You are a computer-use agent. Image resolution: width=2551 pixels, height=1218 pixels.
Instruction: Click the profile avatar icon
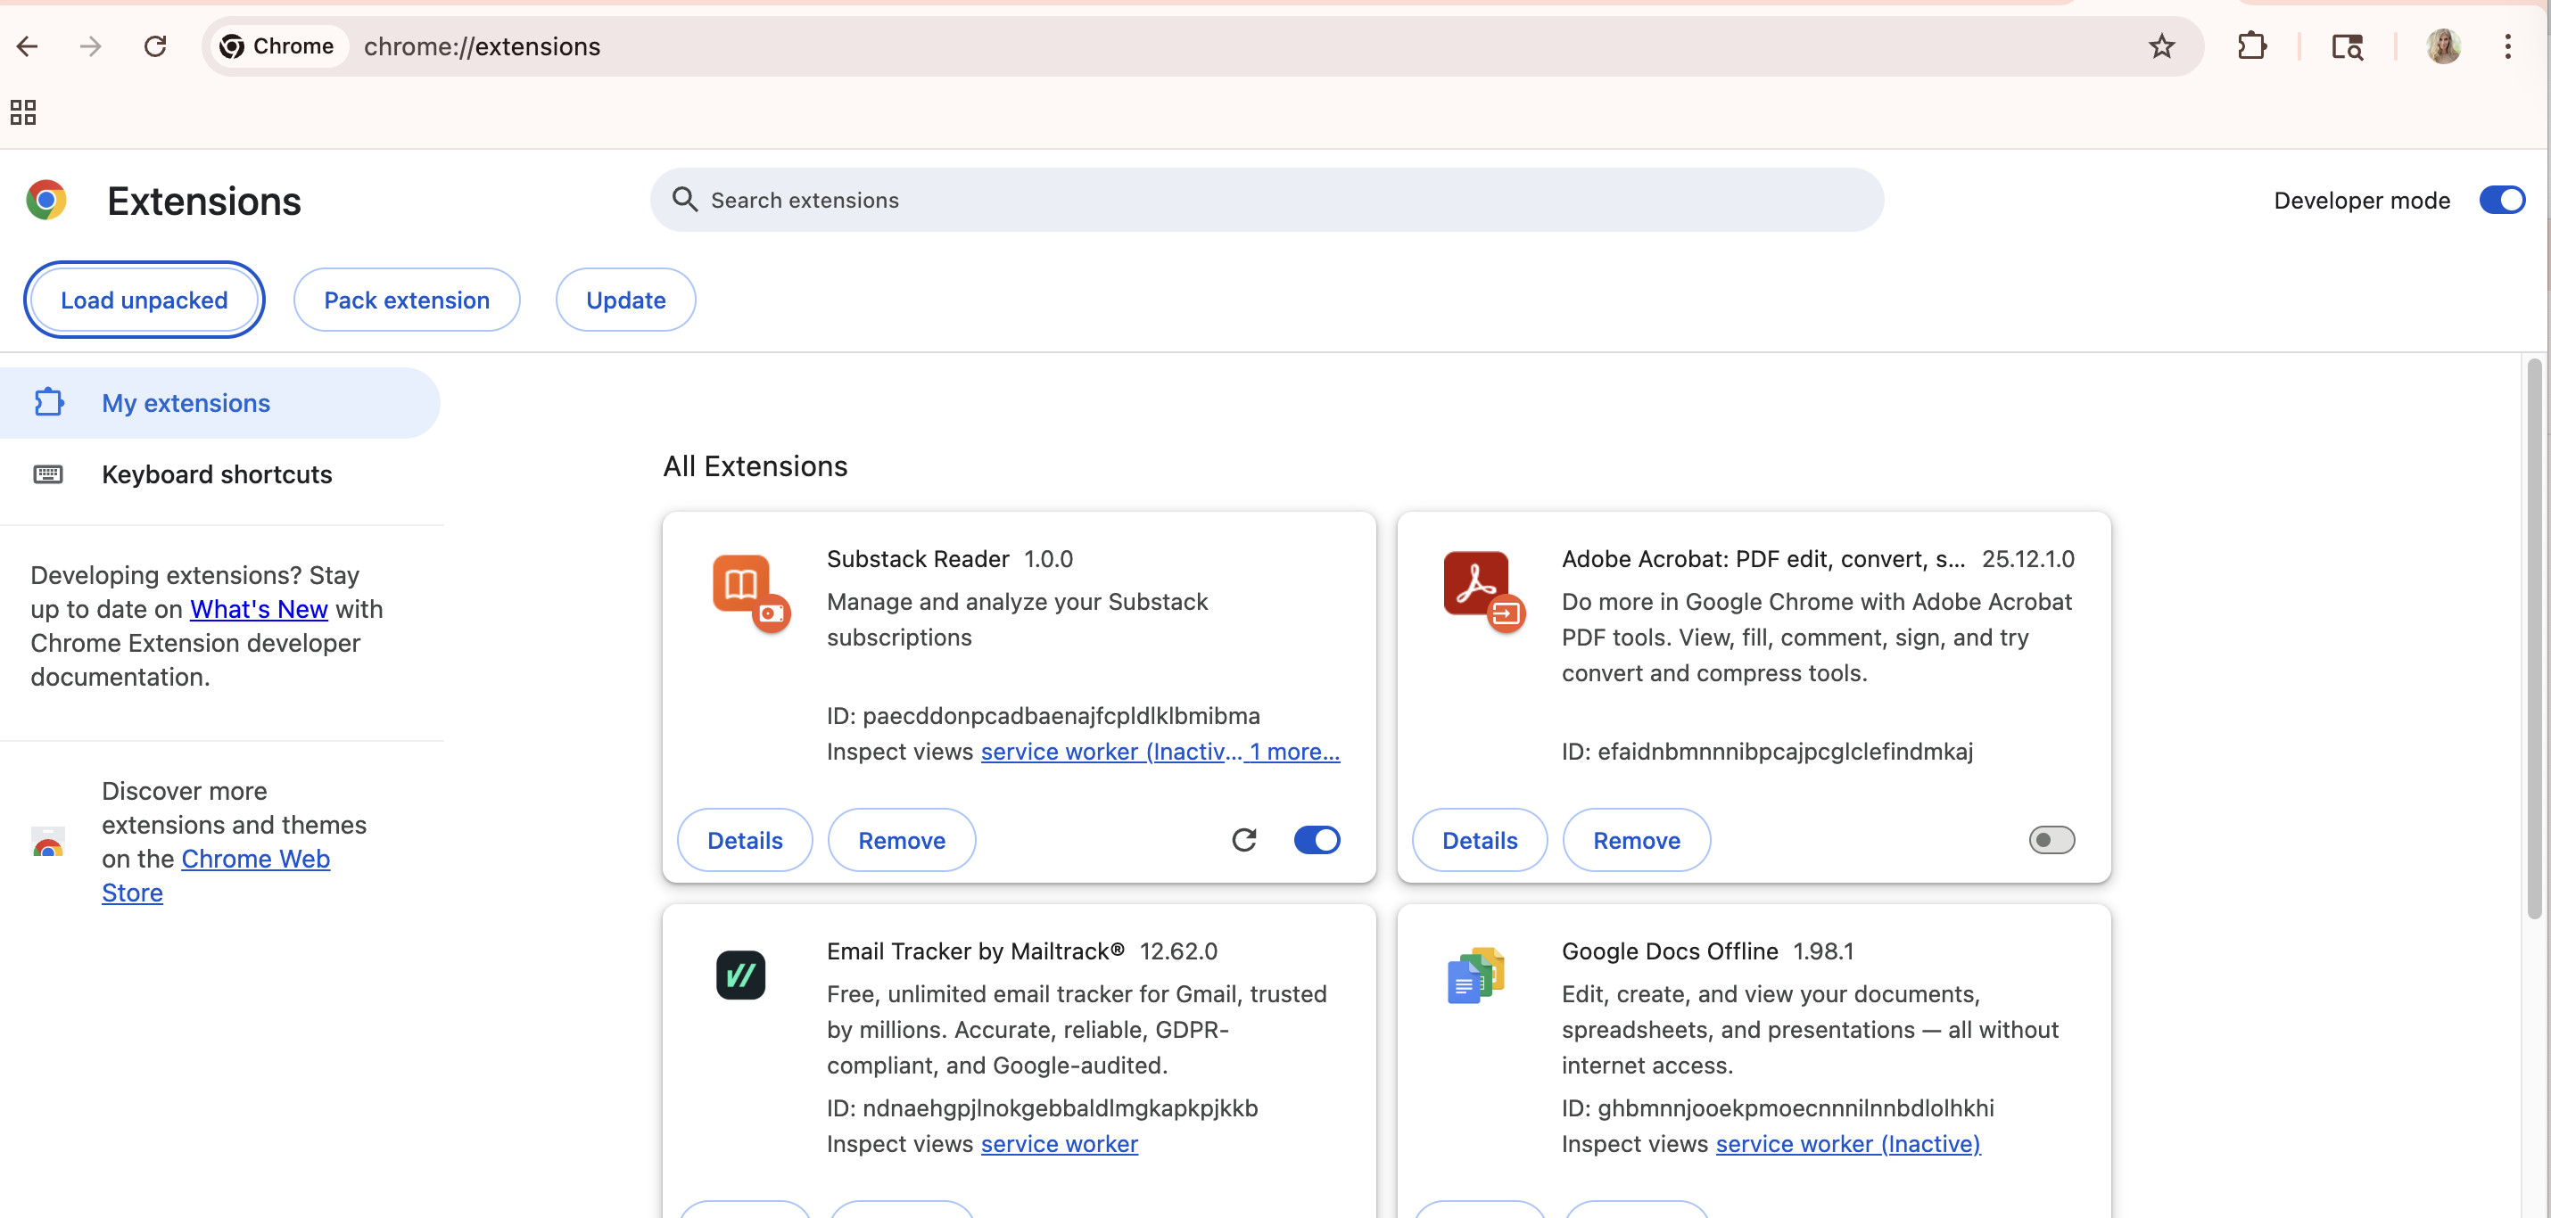(x=2442, y=46)
